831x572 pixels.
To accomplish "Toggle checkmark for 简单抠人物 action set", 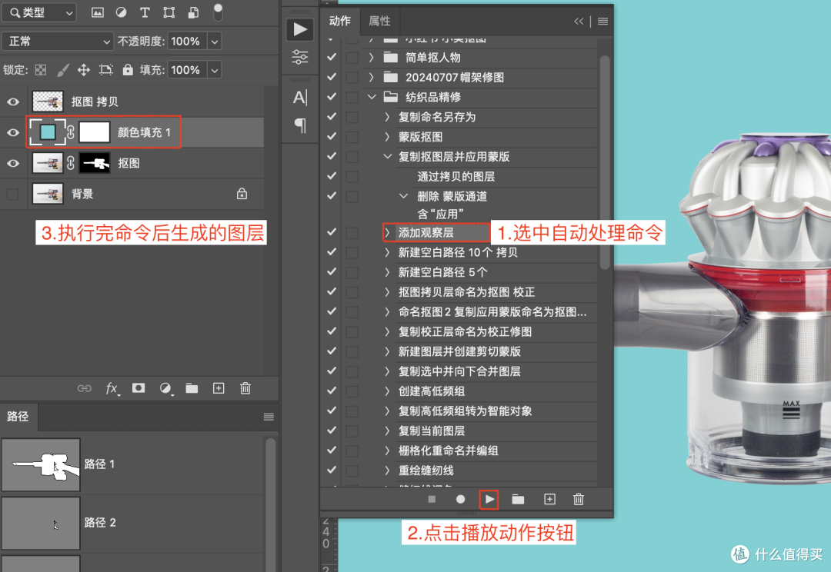I will [x=332, y=57].
